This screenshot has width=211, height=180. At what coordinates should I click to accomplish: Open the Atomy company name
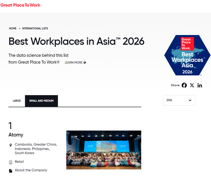(16, 135)
